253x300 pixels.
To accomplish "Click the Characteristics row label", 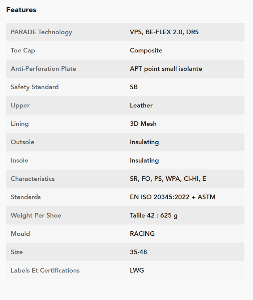I will tap(33, 179).
